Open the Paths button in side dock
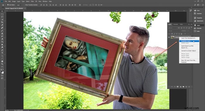 pos(197,31)
